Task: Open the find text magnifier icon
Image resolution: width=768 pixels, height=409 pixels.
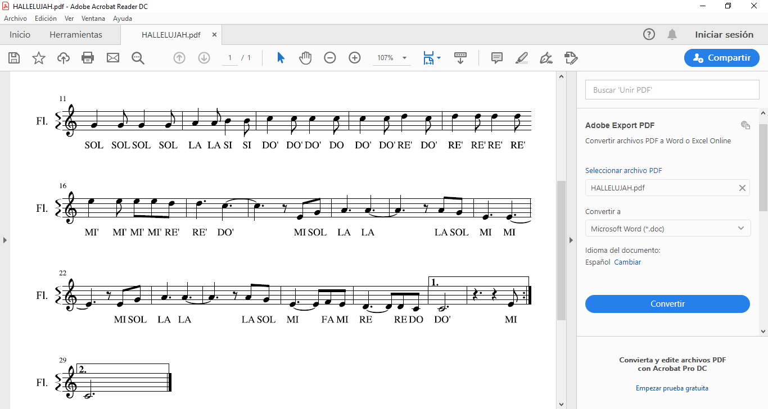Action: (138, 58)
